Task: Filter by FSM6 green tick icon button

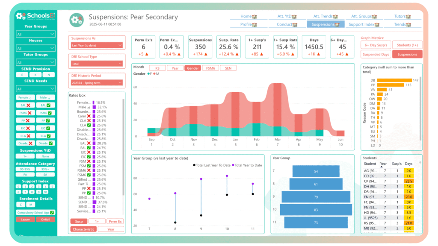Action: (45, 113)
